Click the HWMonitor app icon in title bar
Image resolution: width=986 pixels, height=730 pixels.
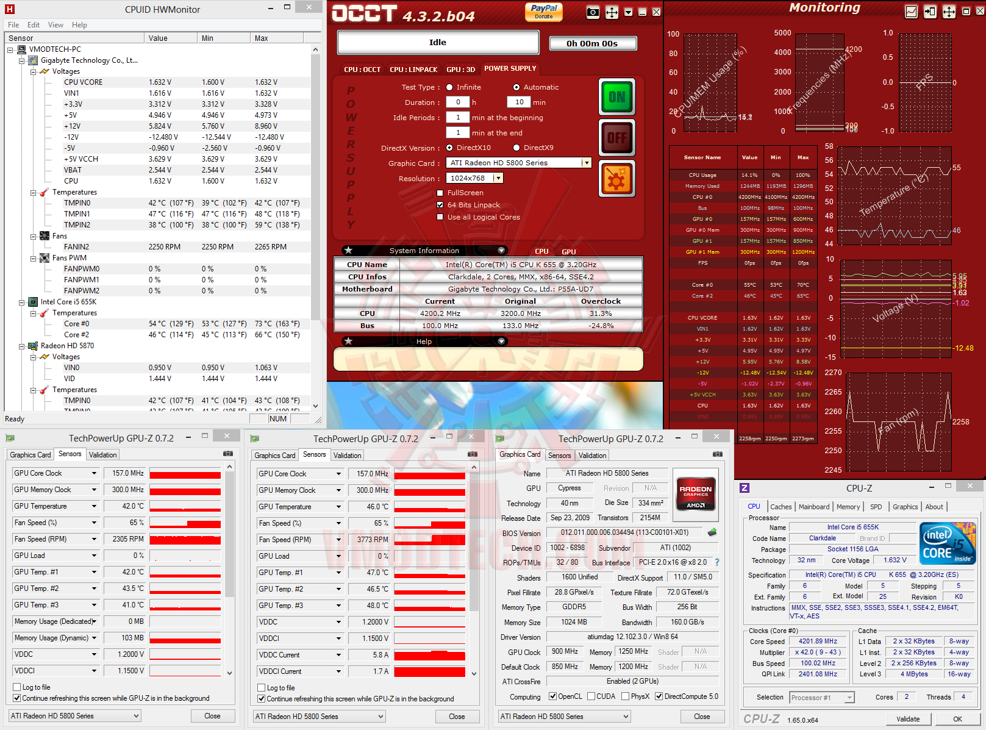point(10,9)
